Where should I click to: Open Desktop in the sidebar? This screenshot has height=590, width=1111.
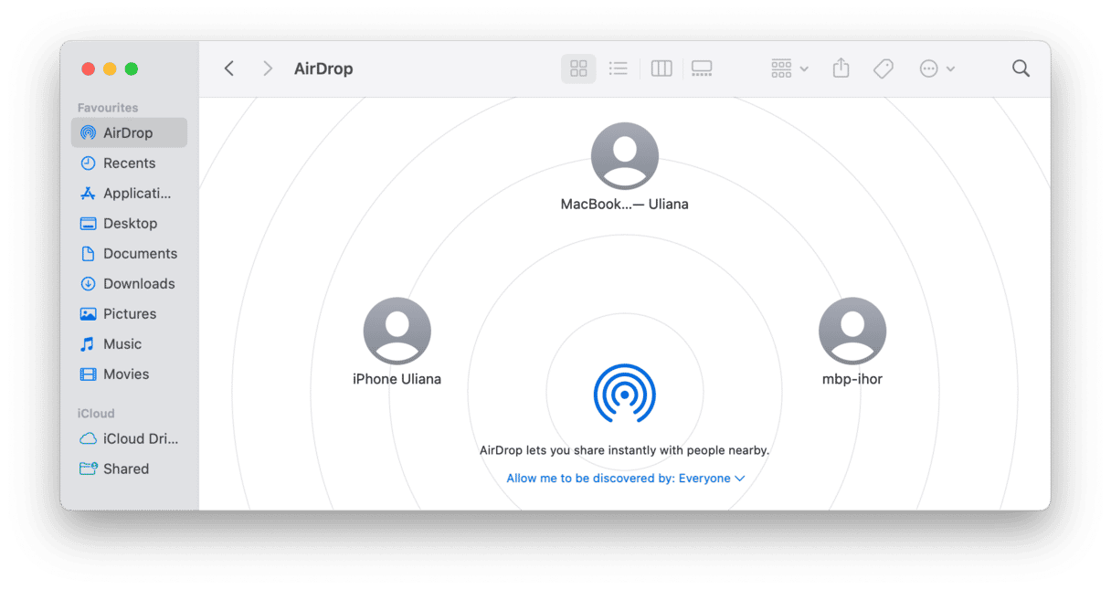(x=129, y=223)
